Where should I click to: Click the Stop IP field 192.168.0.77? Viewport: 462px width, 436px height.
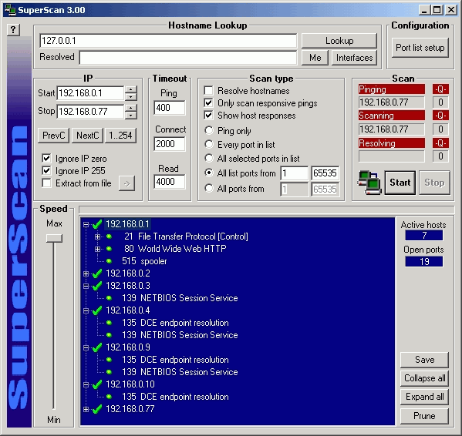coord(90,112)
